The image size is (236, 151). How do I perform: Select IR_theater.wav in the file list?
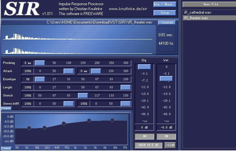(x=209, y=18)
